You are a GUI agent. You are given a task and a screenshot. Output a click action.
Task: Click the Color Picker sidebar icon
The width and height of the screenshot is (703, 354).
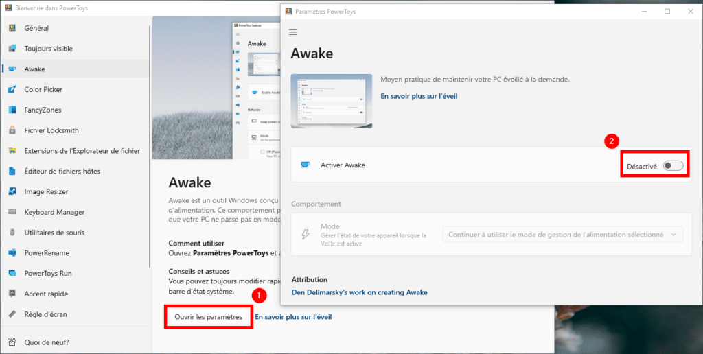click(x=12, y=90)
